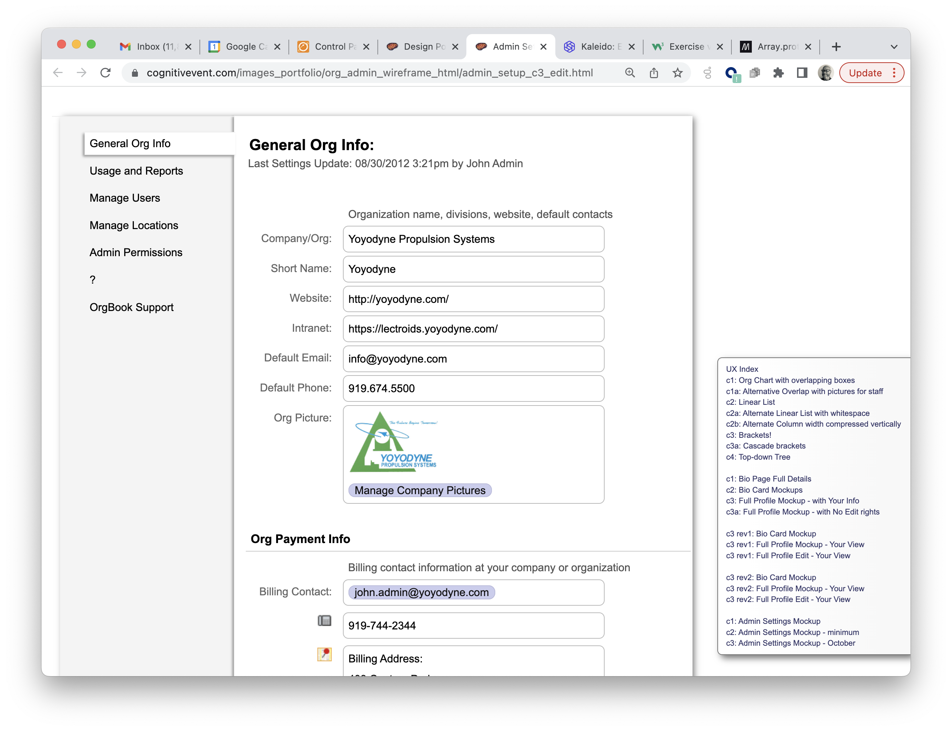Open c3a: Cascade brackets link

pos(765,446)
